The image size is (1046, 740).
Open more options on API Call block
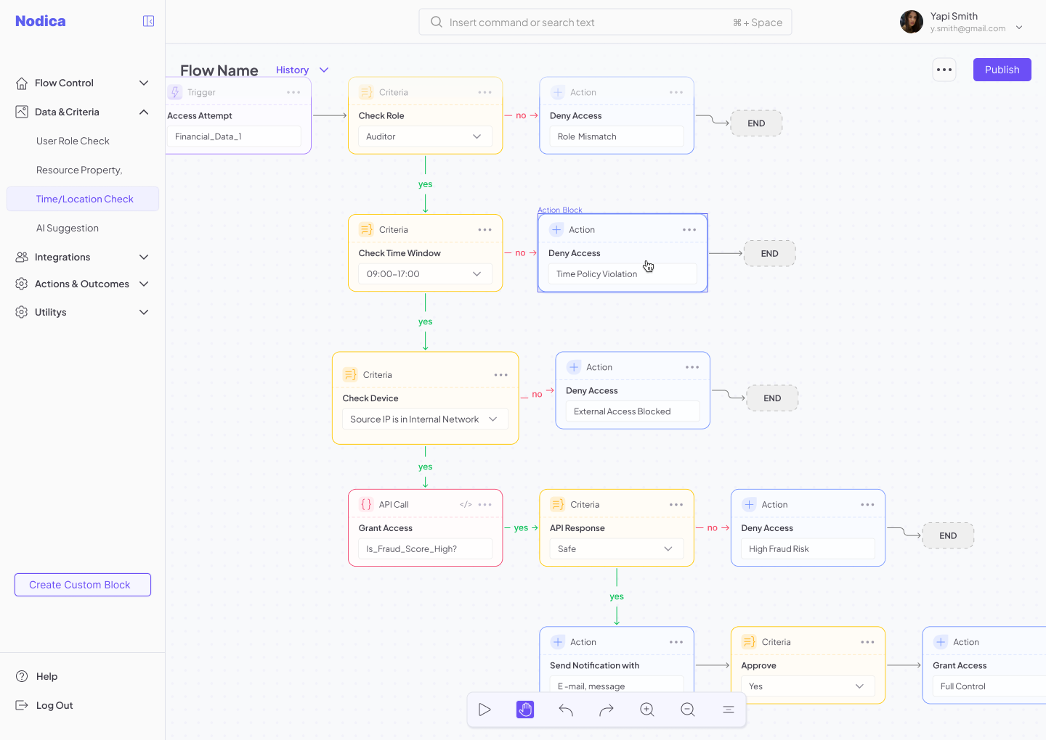tap(485, 504)
